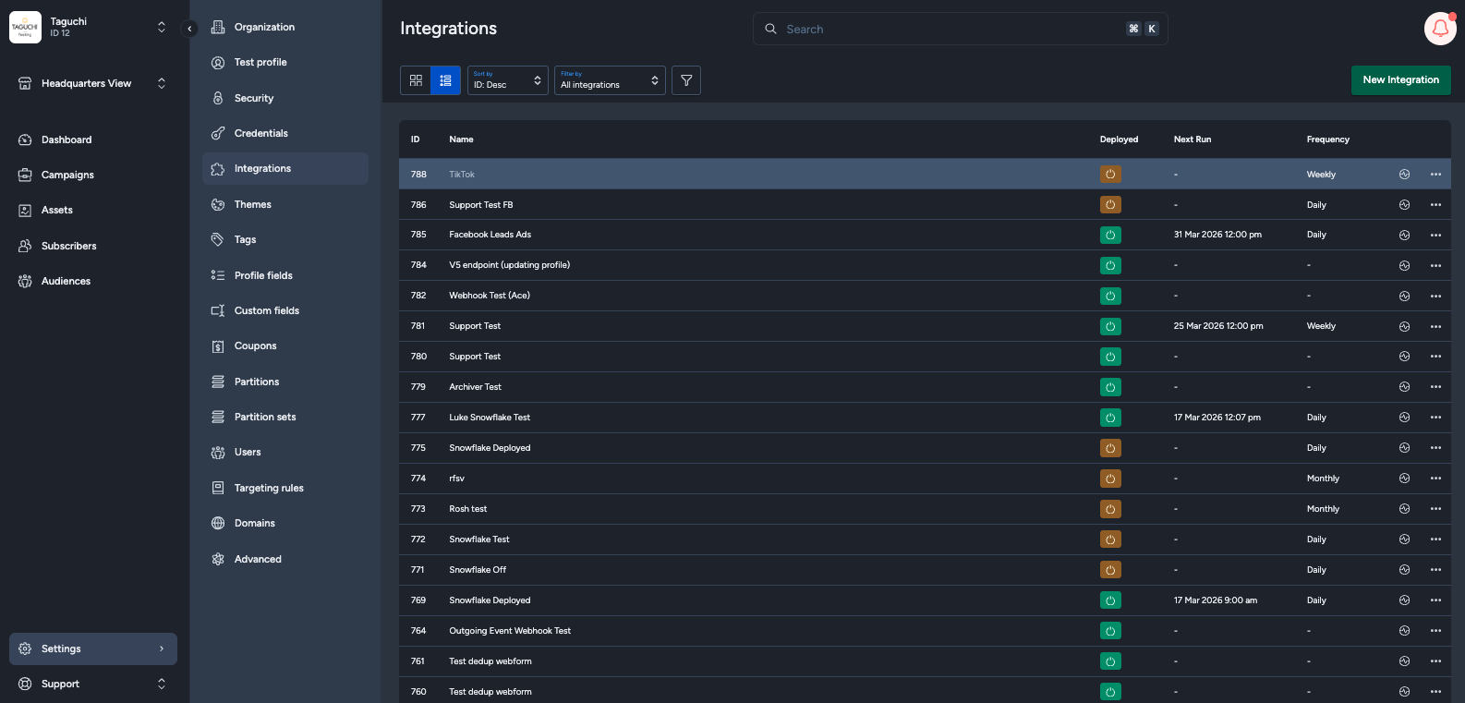Open activity icon for the TikTok row
1465x703 pixels.
pos(1404,174)
